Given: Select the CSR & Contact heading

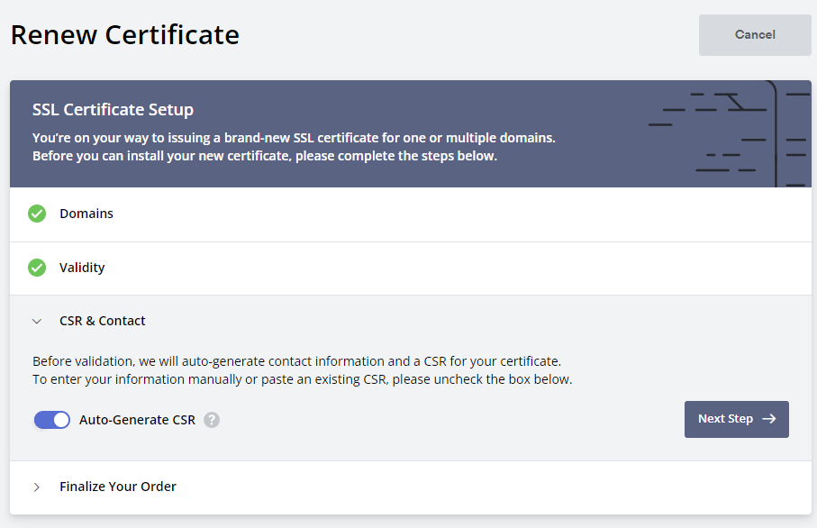Looking at the screenshot, I should tap(102, 321).
